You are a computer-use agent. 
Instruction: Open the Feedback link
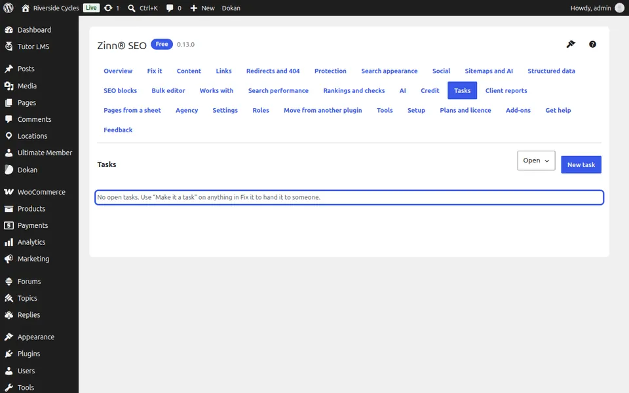[118, 130]
